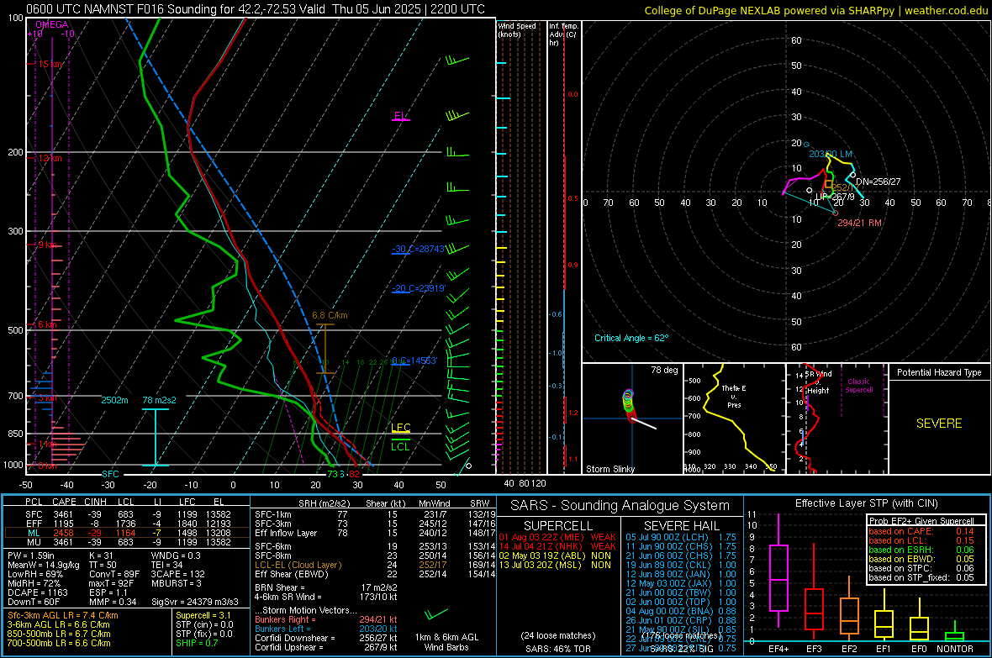The width and height of the screenshot is (992, 658).
Task: Select the 2502m effective inflow label
Action: tap(114, 400)
